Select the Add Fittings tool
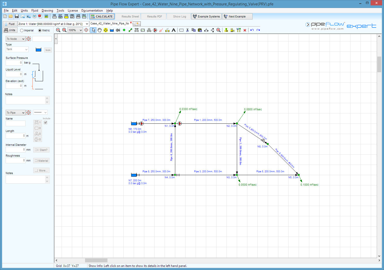 click(x=137, y=30)
